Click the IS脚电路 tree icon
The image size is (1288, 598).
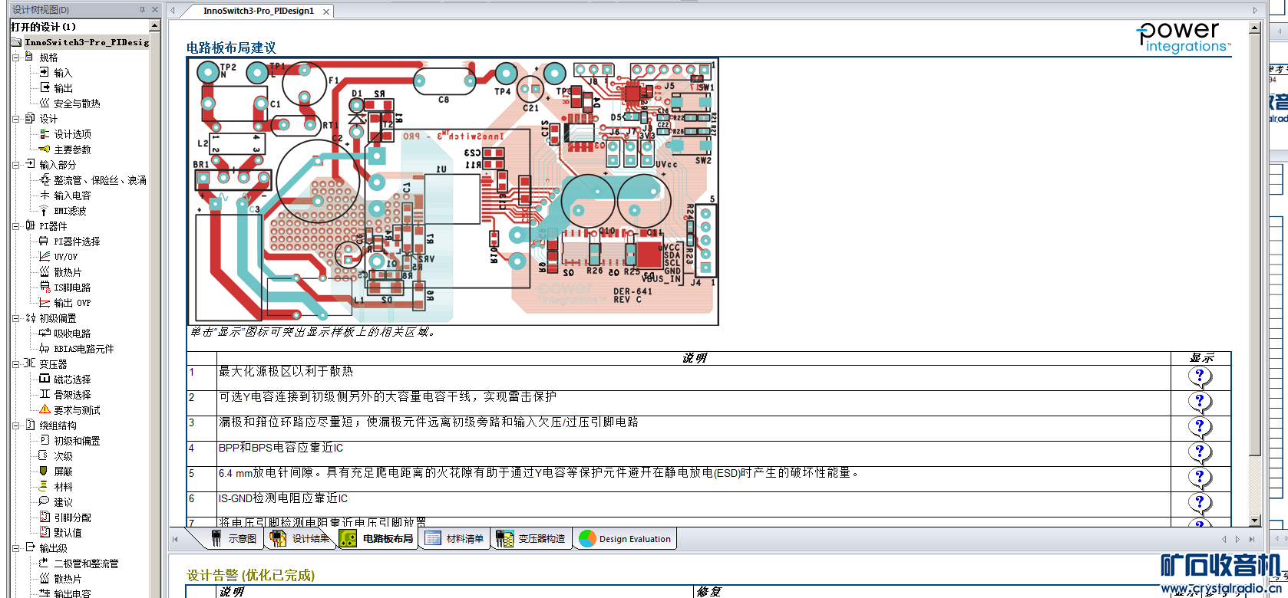point(45,287)
